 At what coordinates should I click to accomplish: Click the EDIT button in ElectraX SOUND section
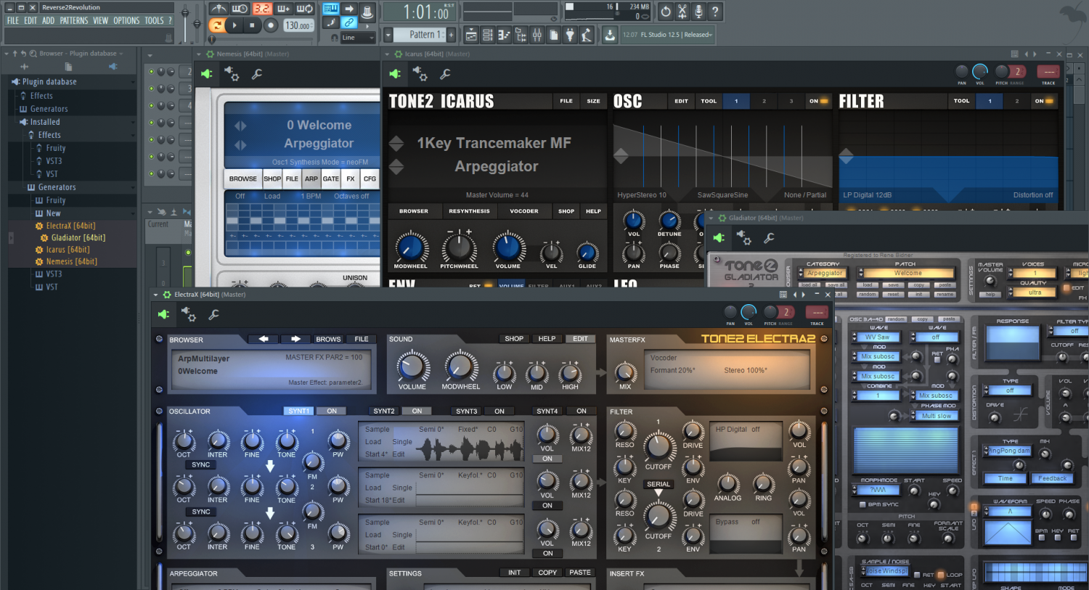[x=581, y=339]
